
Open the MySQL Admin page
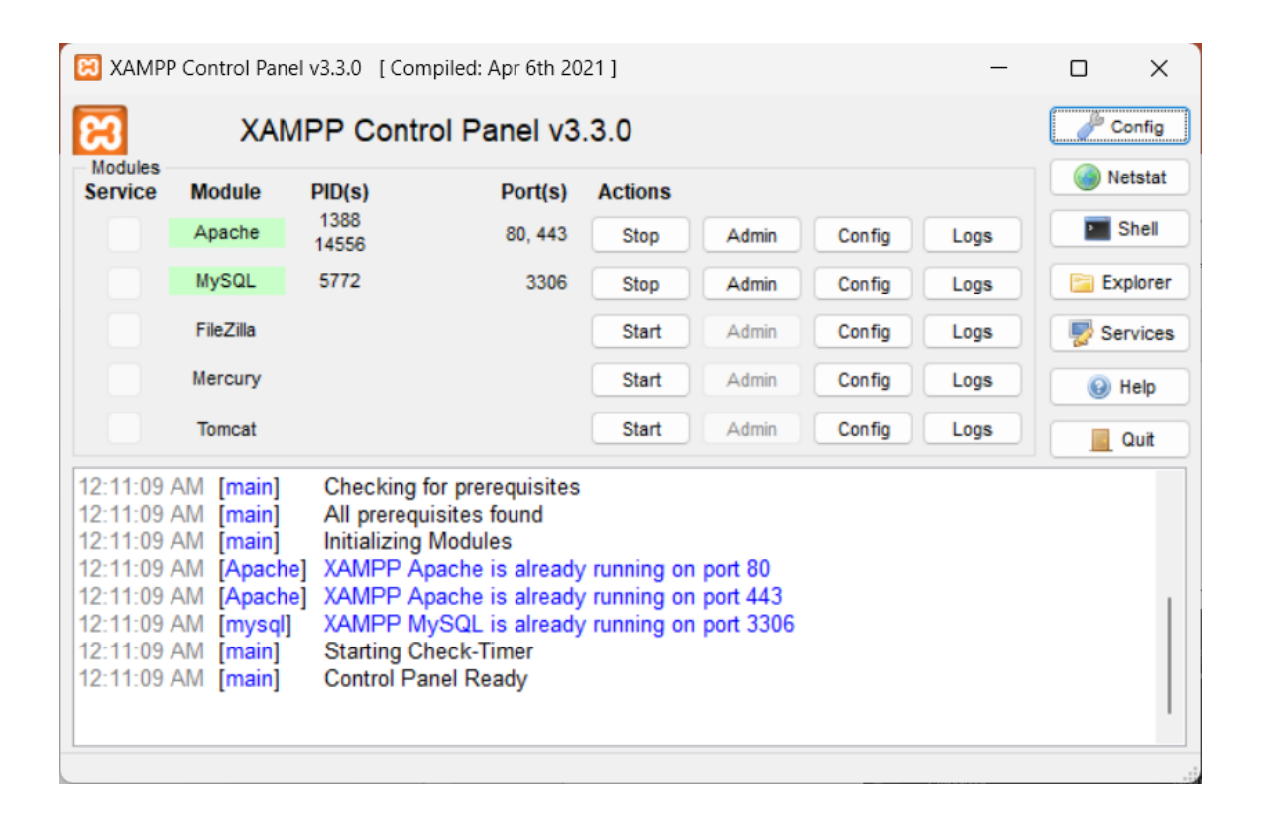tap(751, 284)
